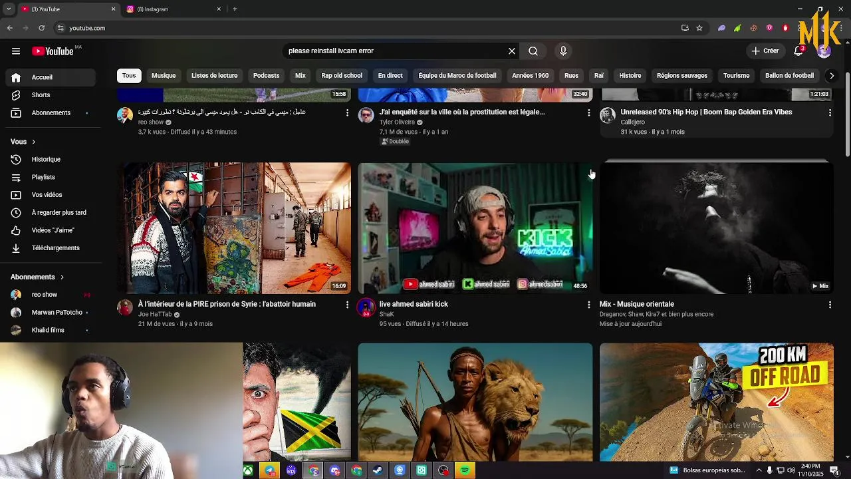Select the Listes de lecture chip

[x=214, y=76]
